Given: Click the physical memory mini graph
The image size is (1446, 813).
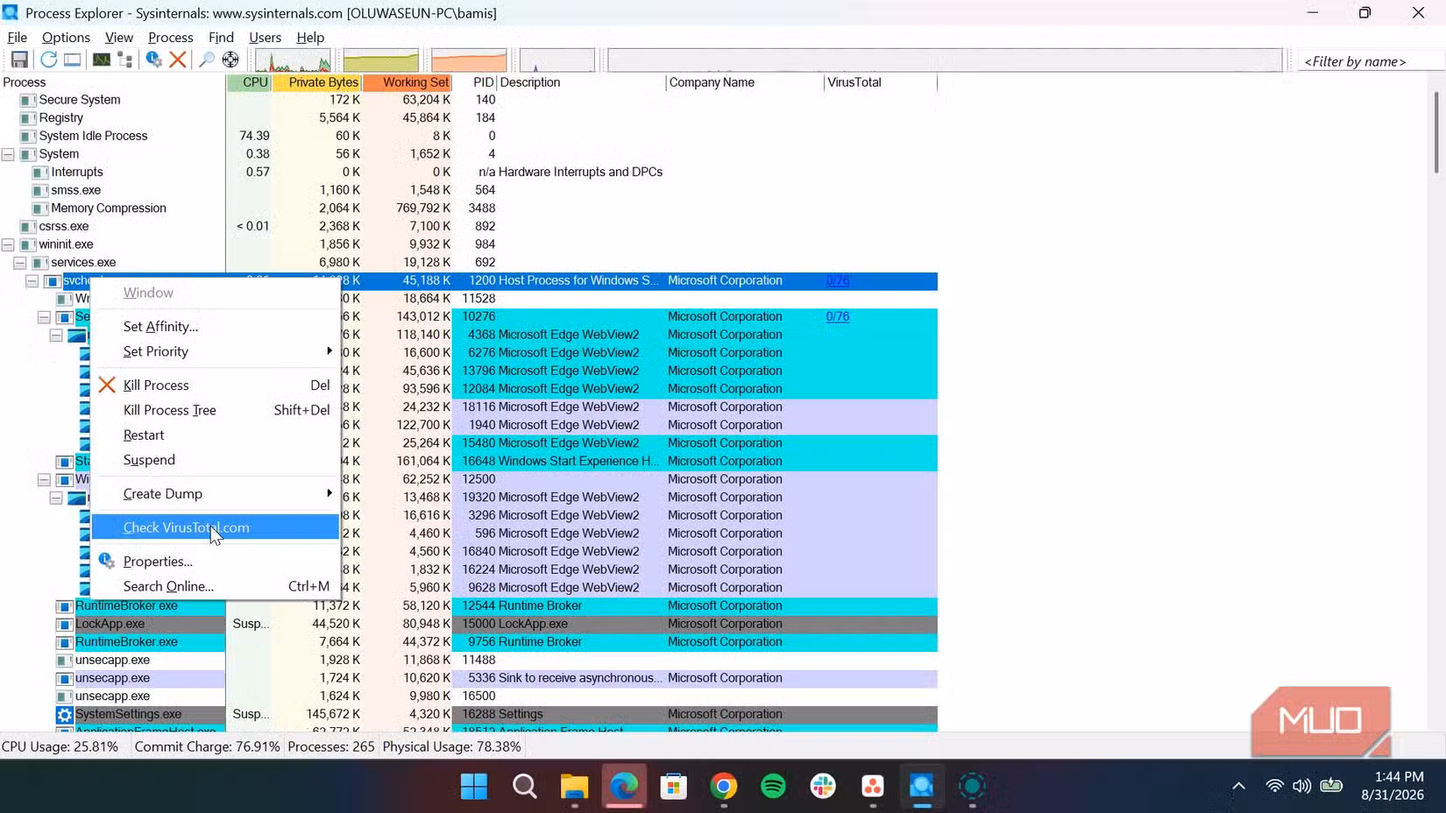Looking at the screenshot, I should pos(469,60).
